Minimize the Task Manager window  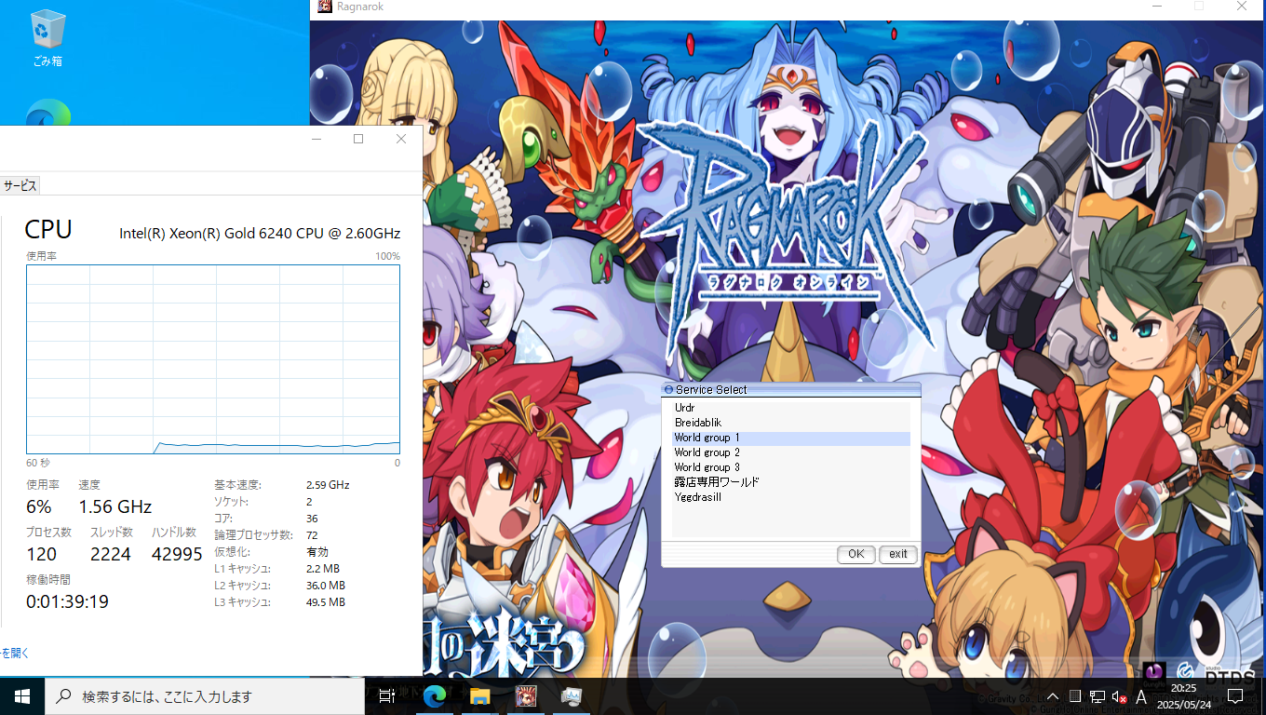click(316, 139)
